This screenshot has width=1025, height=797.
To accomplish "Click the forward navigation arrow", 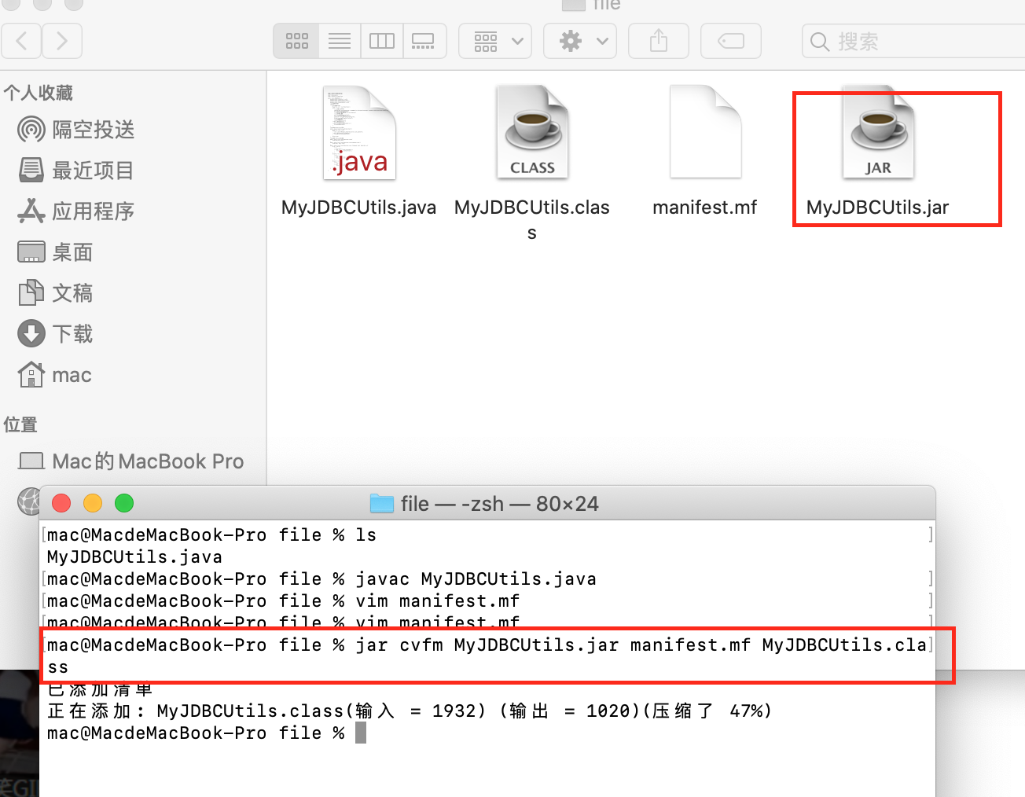I will coord(62,40).
